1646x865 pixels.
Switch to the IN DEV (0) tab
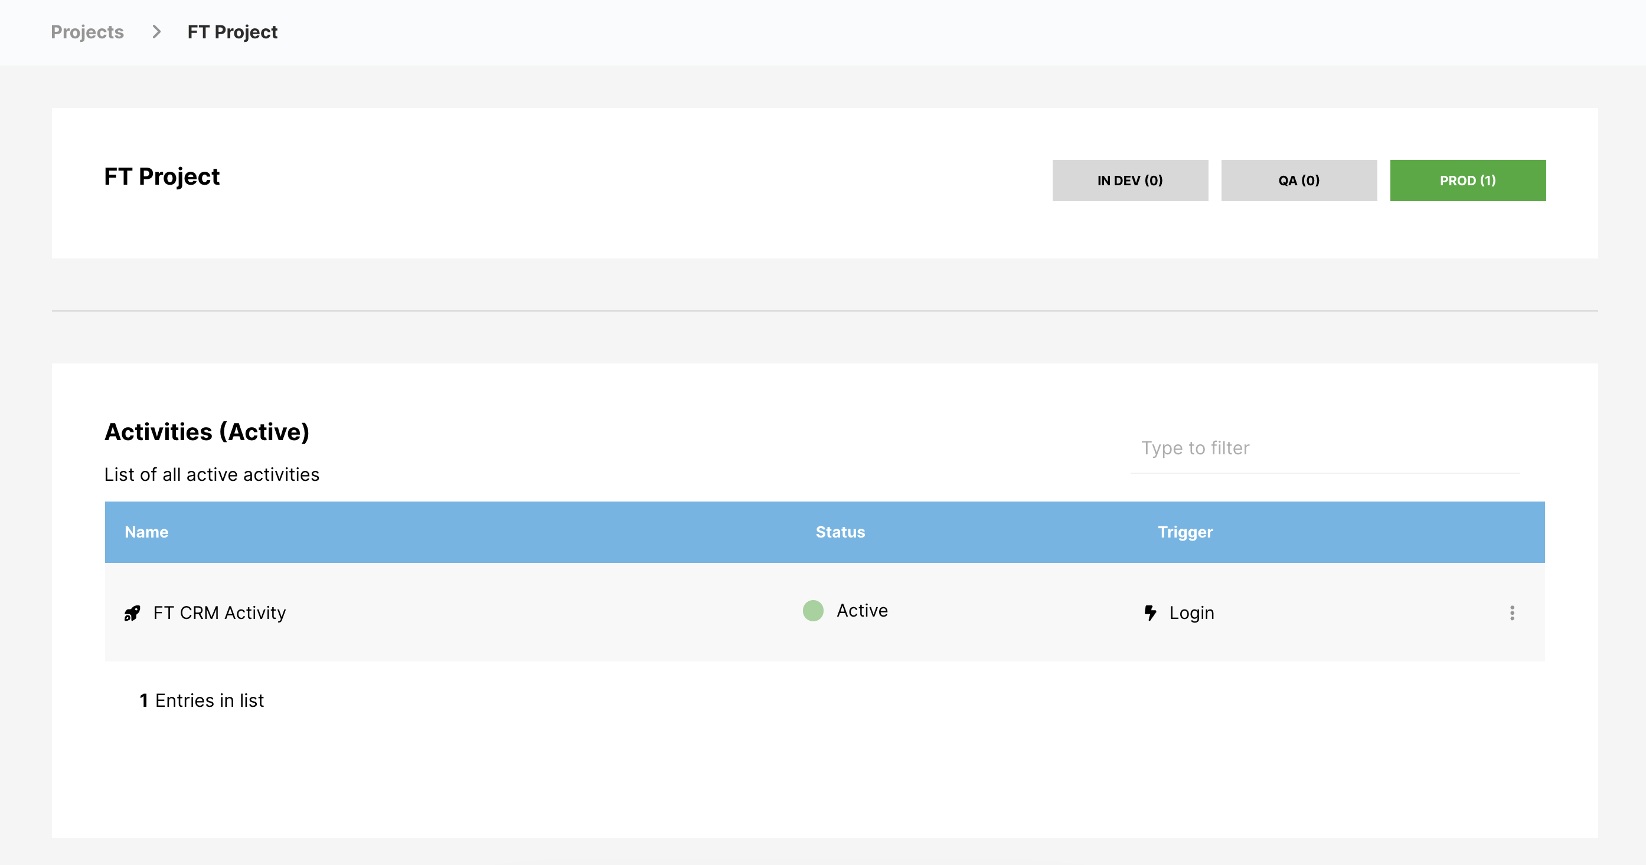point(1130,181)
